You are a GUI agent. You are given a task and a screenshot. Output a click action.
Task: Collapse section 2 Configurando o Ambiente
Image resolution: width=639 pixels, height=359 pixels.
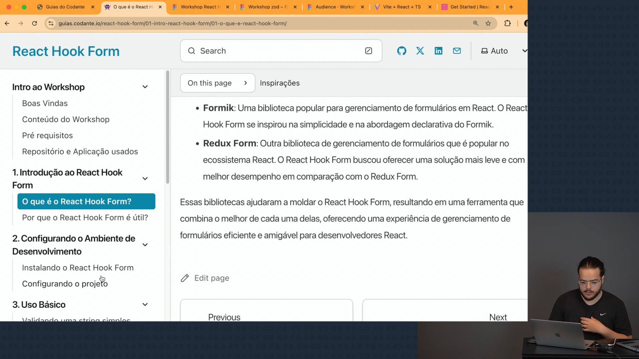tap(145, 245)
